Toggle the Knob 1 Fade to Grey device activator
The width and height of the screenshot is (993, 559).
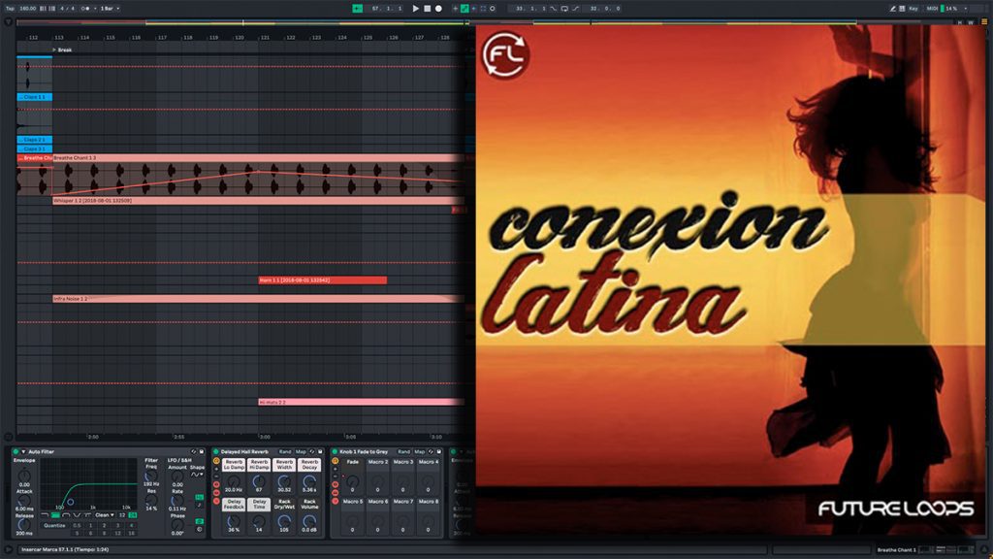point(335,452)
